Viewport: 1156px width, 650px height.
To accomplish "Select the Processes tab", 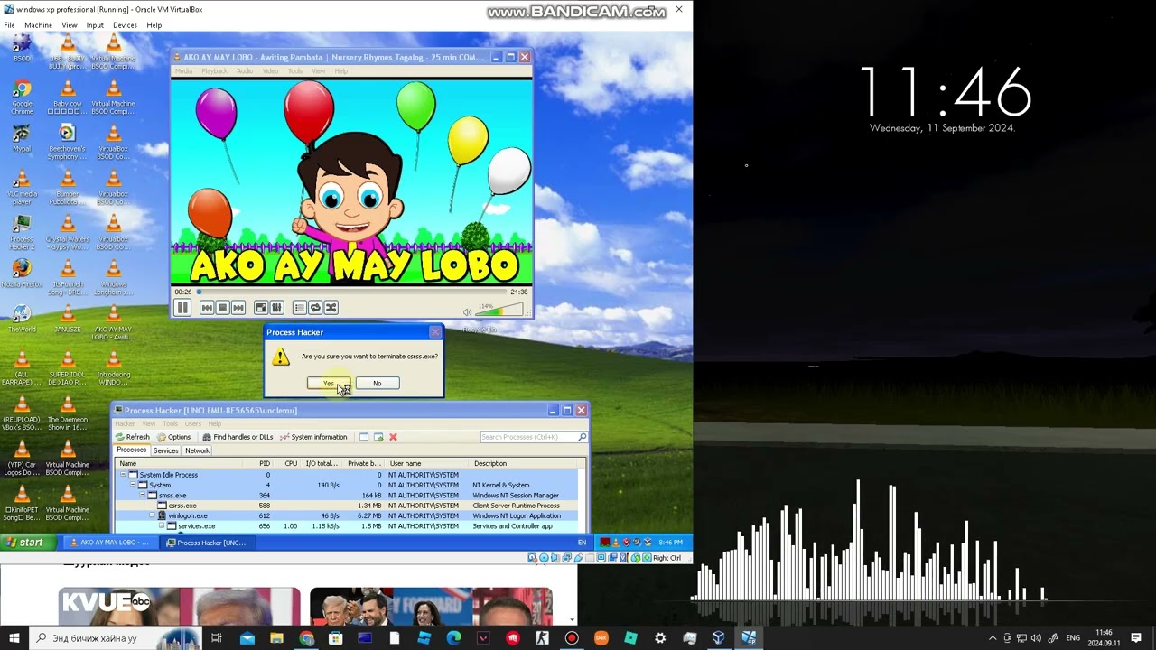I will pyautogui.click(x=131, y=450).
